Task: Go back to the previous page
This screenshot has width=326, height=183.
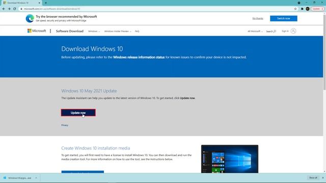Action: tap(4, 9)
